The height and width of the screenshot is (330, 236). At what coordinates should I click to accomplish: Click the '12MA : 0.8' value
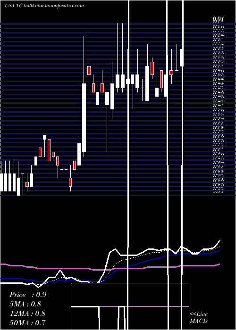point(27,313)
